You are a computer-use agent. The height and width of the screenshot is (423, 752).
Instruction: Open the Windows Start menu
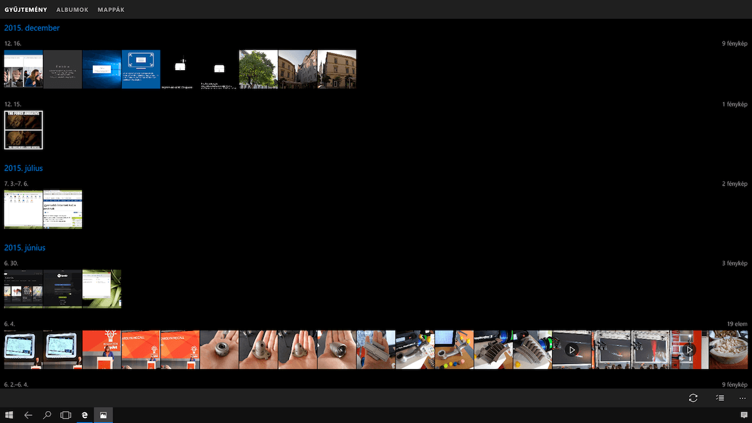click(x=9, y=415)
